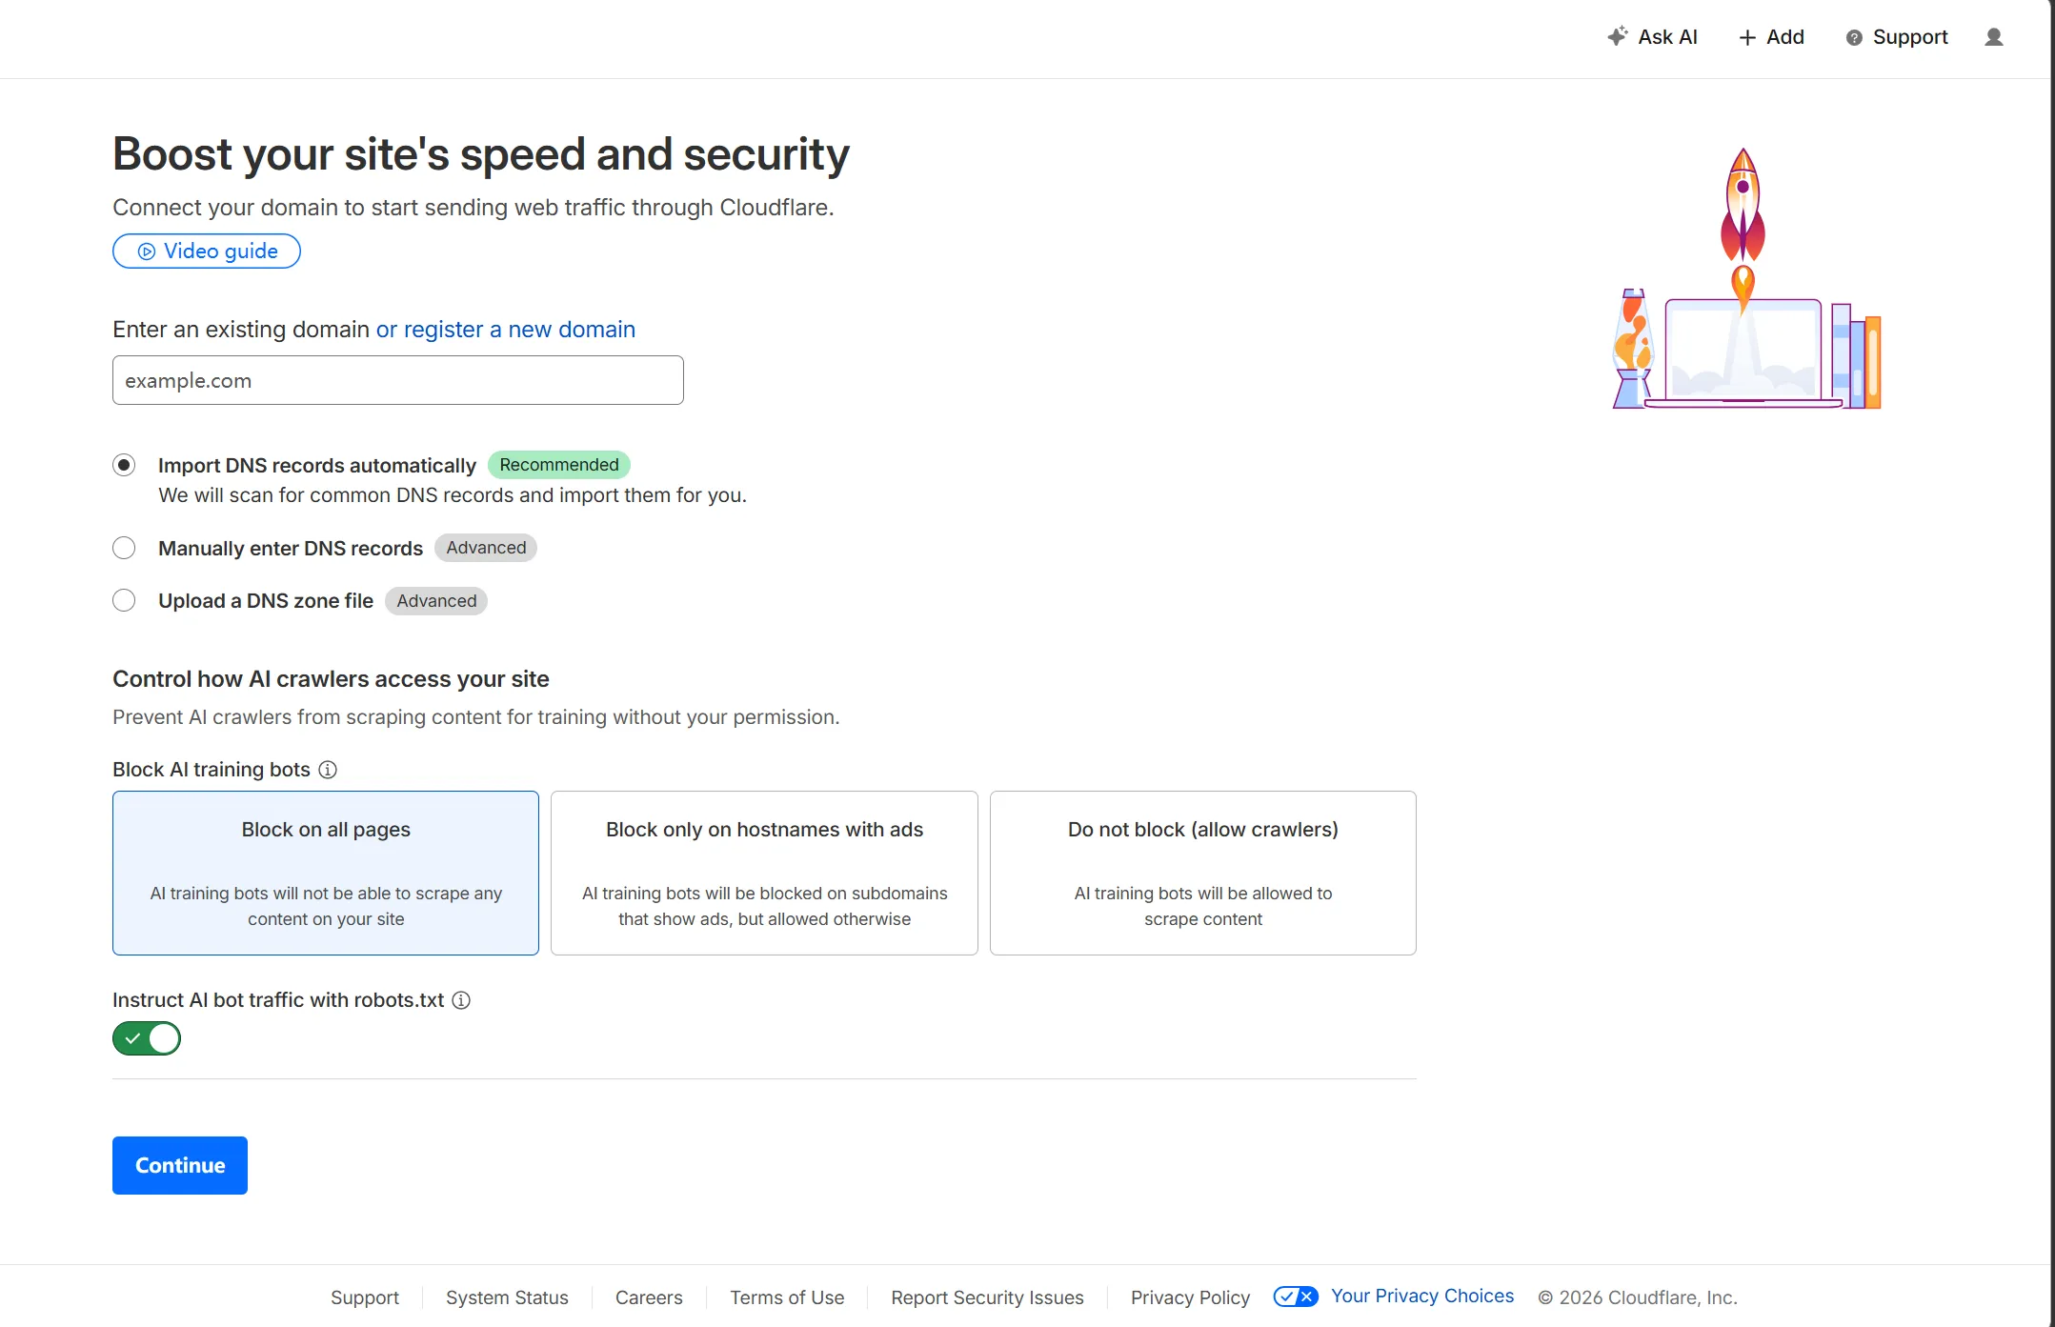2055x1327 pixels.
Task: Click info icon beside Block AI training bots
Action: [328, 770]
